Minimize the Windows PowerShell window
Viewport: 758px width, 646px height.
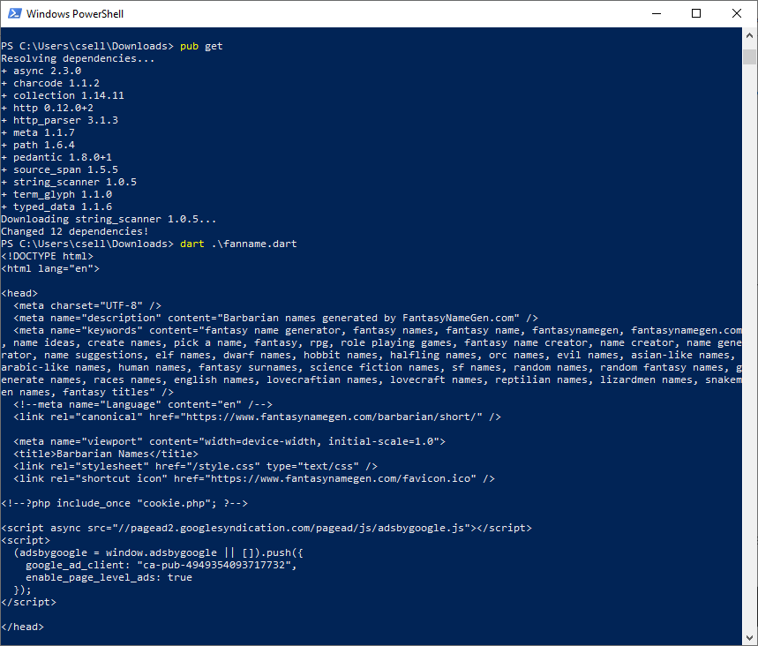[656, 13]
